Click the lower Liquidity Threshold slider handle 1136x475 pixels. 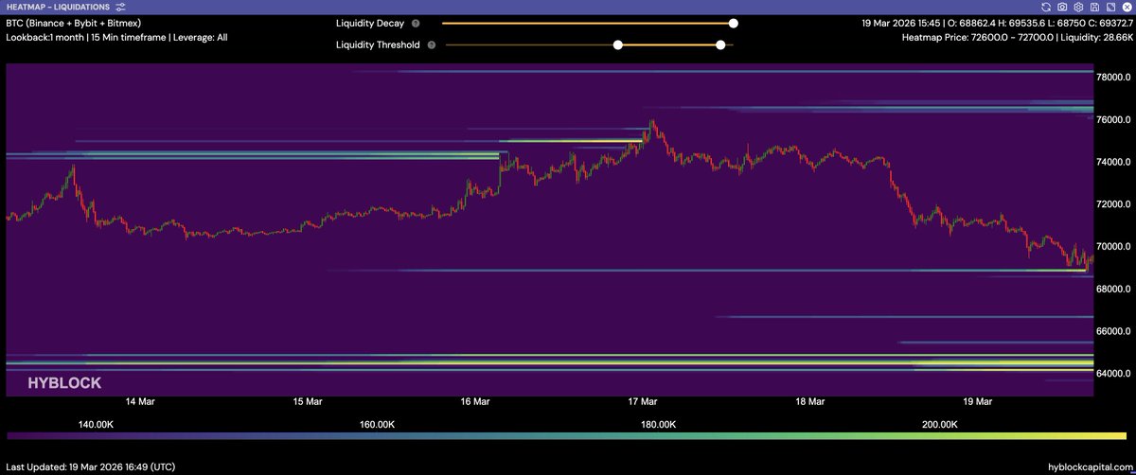pos(618,44)
